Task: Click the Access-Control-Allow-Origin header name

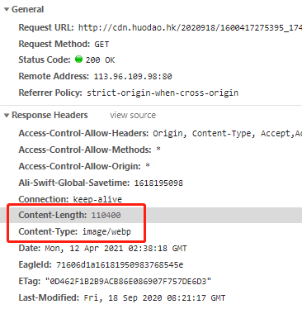Action: point(80,166)
